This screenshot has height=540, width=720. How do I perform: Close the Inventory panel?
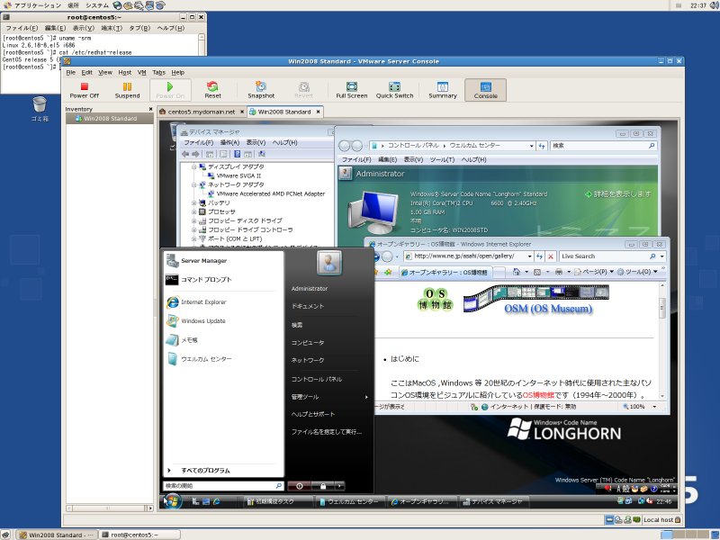150,109
